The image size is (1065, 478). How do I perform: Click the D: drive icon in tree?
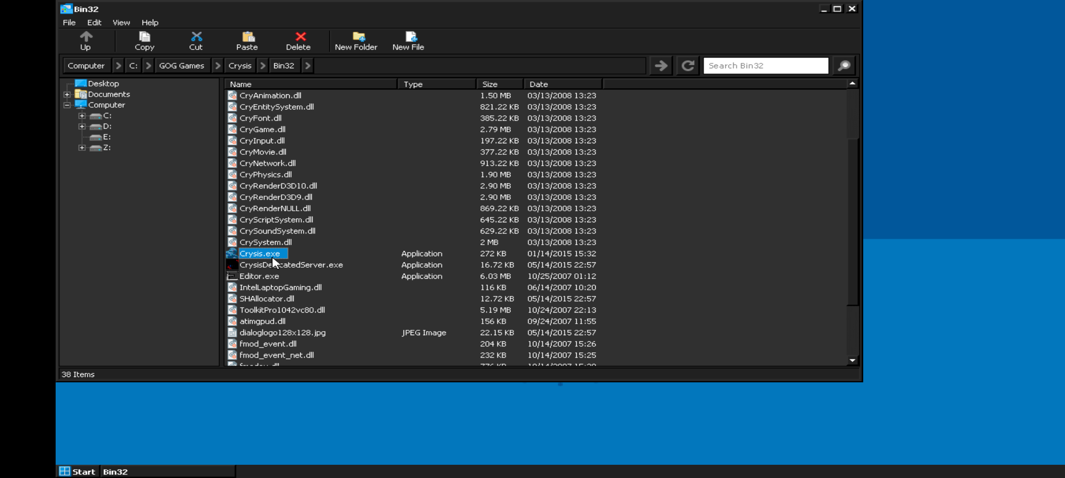95,127
